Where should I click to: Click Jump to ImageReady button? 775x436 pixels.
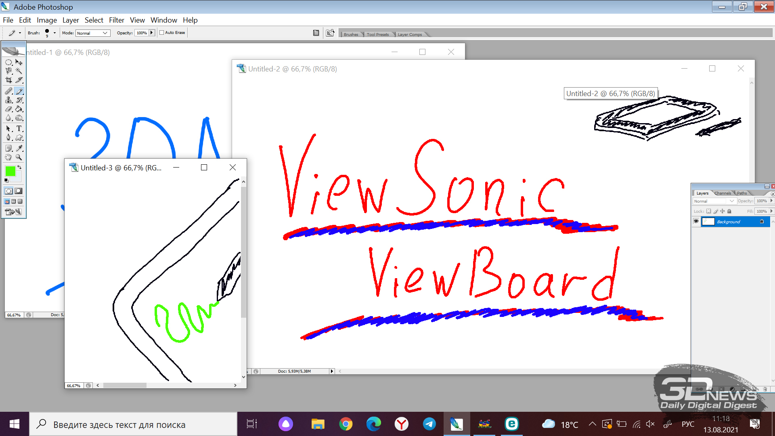(x=14, y=212)
